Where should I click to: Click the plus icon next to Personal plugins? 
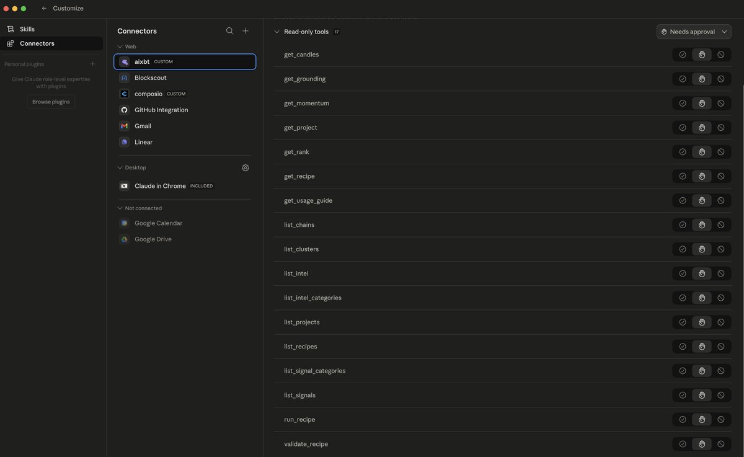[92, 64]
